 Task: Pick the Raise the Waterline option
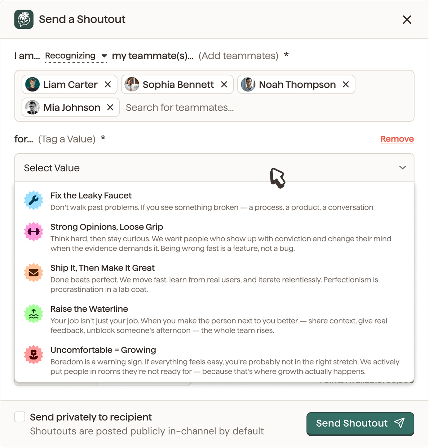[214, 320]
